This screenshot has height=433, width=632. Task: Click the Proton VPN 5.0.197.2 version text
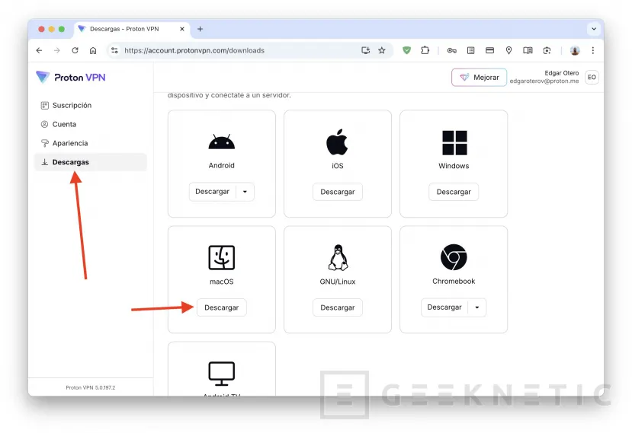90,387
